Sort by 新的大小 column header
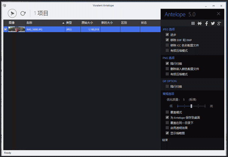The height and width of the screenshot is (157, 228). tap(110, 23)
